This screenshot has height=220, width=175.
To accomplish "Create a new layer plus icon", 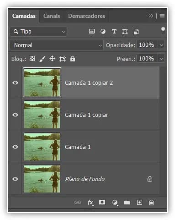I will 139,203.
